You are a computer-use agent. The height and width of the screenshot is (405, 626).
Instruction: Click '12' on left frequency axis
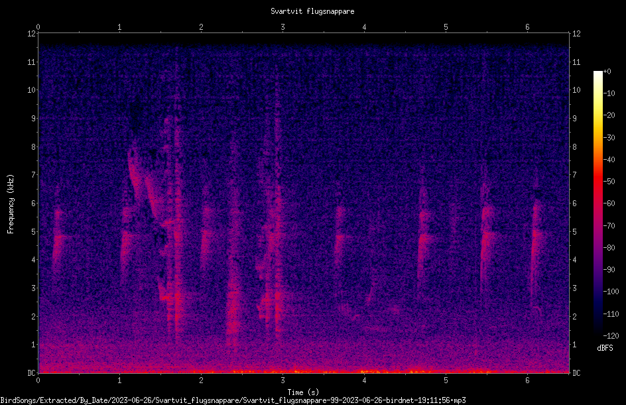(32, 34)
